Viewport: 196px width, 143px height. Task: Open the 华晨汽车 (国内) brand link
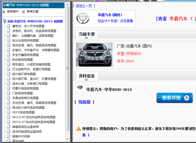(x=110, y=15)
